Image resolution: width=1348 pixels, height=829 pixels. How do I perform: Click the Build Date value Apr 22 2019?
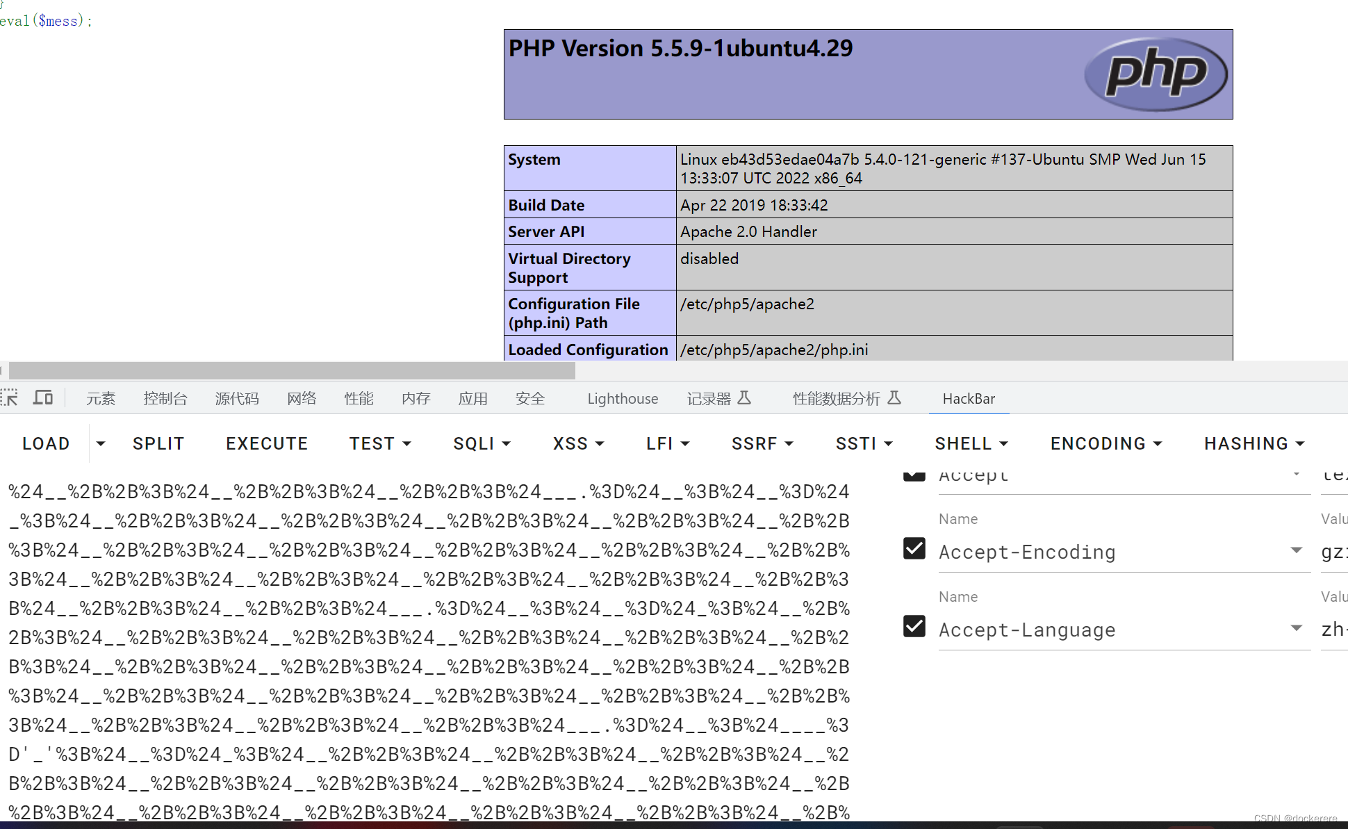coord(754,205)
